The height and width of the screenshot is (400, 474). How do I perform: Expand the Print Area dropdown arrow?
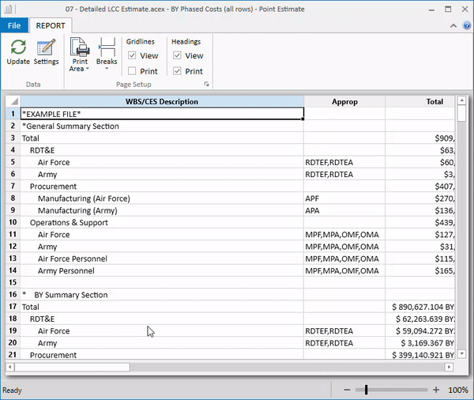click(87, 70)
